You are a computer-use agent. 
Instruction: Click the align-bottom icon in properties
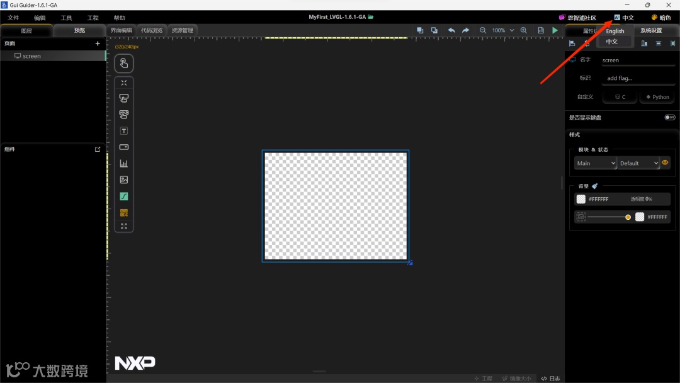pyautogui.click(x=644, y=43)
